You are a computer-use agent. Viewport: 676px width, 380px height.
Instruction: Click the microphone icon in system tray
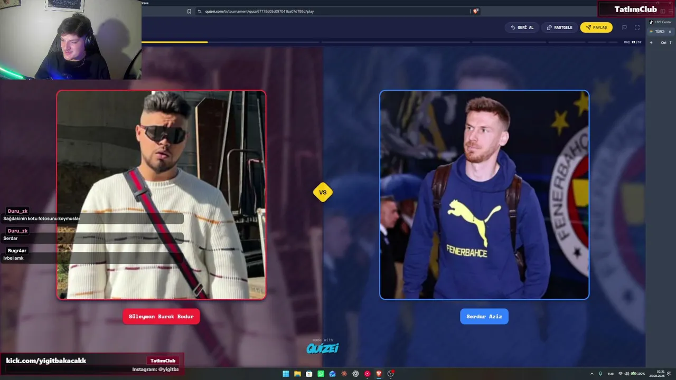tap(600, 374)
